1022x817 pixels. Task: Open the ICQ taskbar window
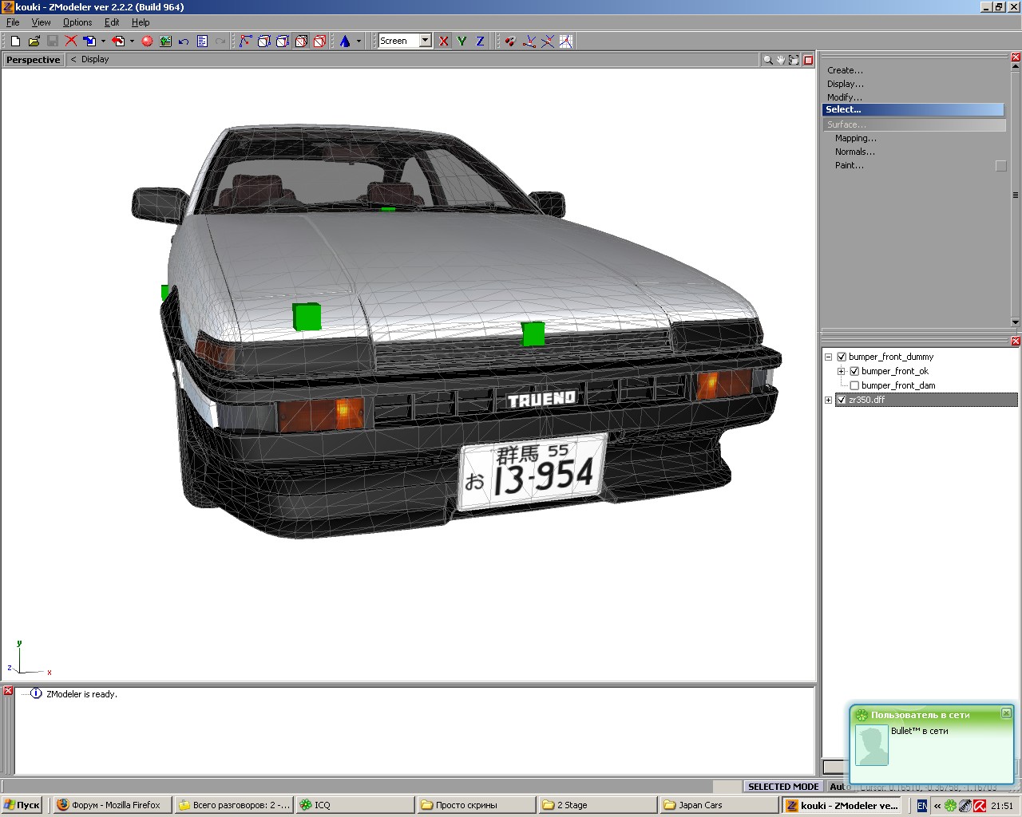[x=354, y=805]
